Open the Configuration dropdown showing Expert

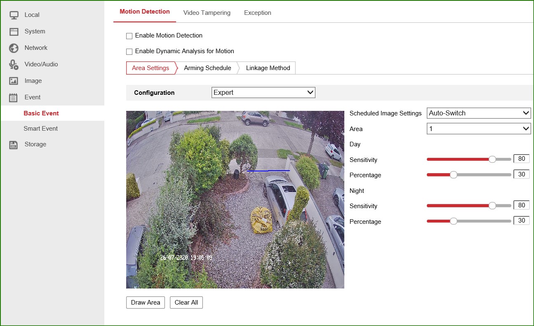(263, 93)
